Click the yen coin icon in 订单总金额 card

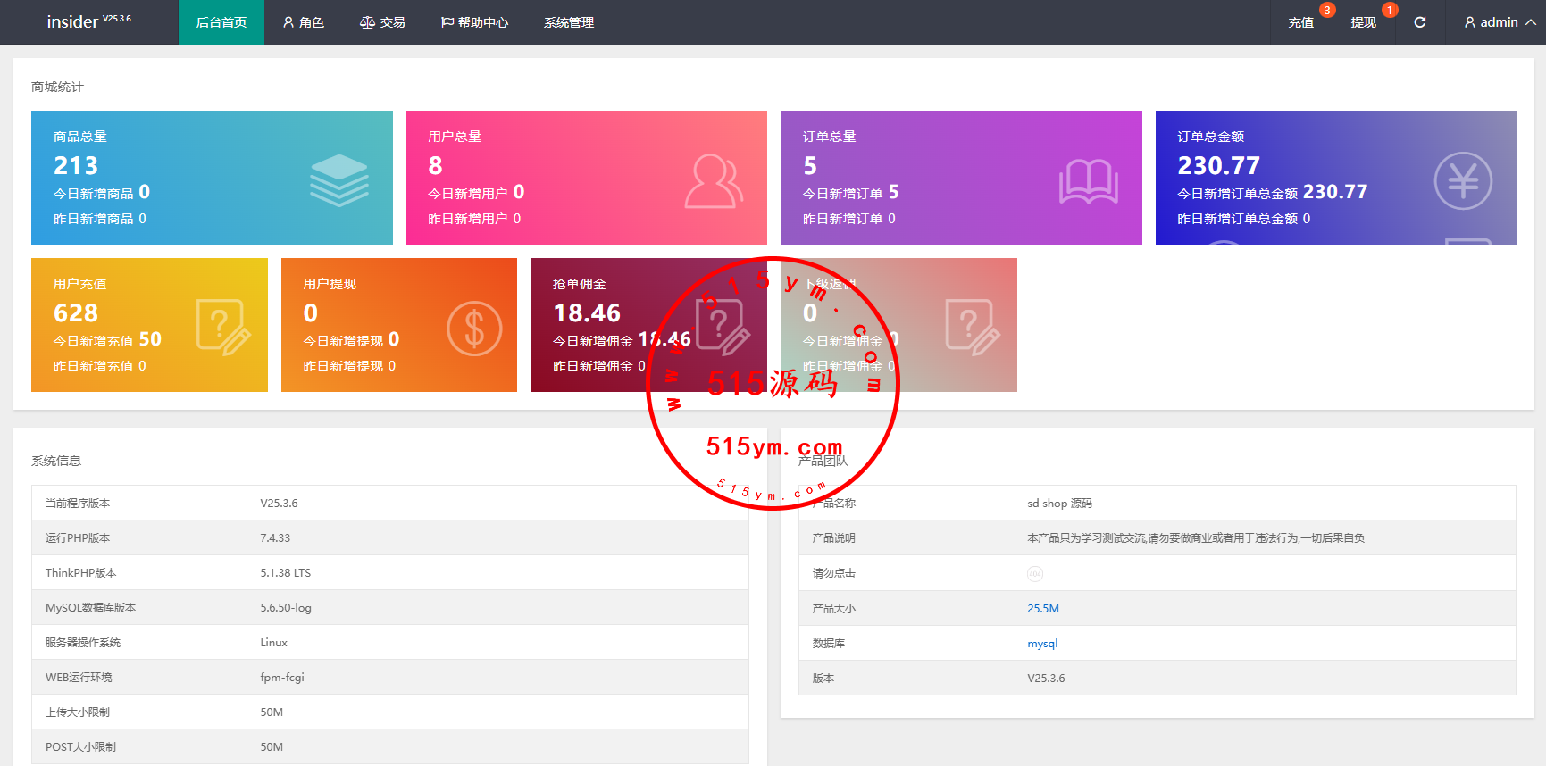[x=1462, y=181]
